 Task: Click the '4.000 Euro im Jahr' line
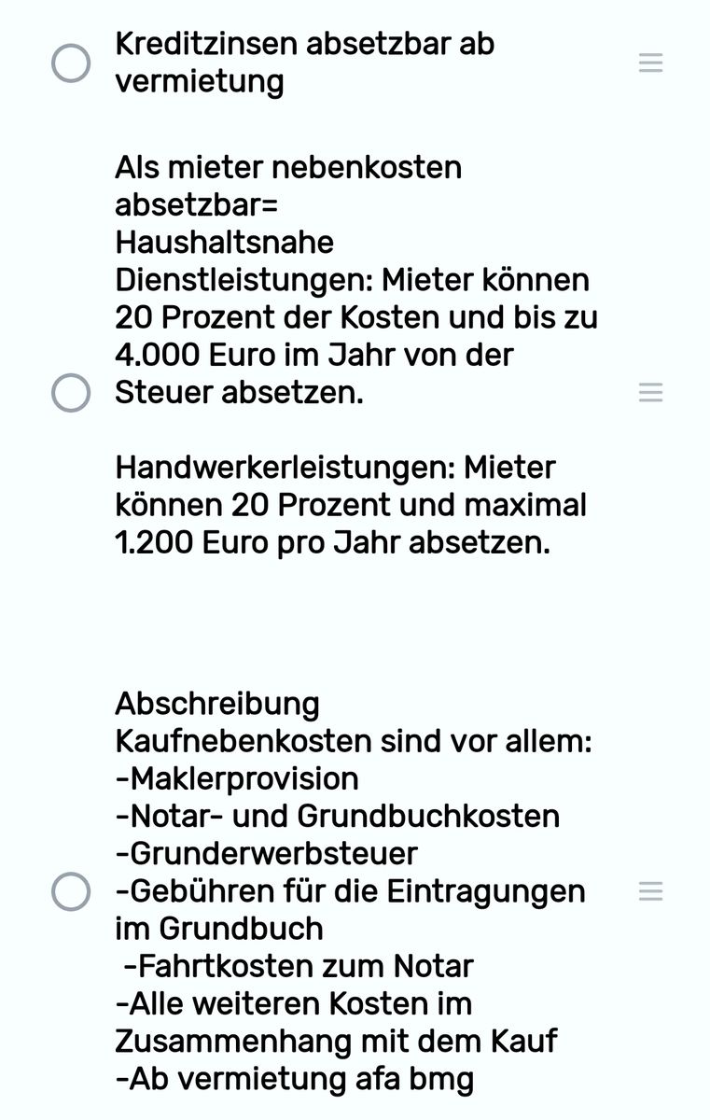(314, 355)
